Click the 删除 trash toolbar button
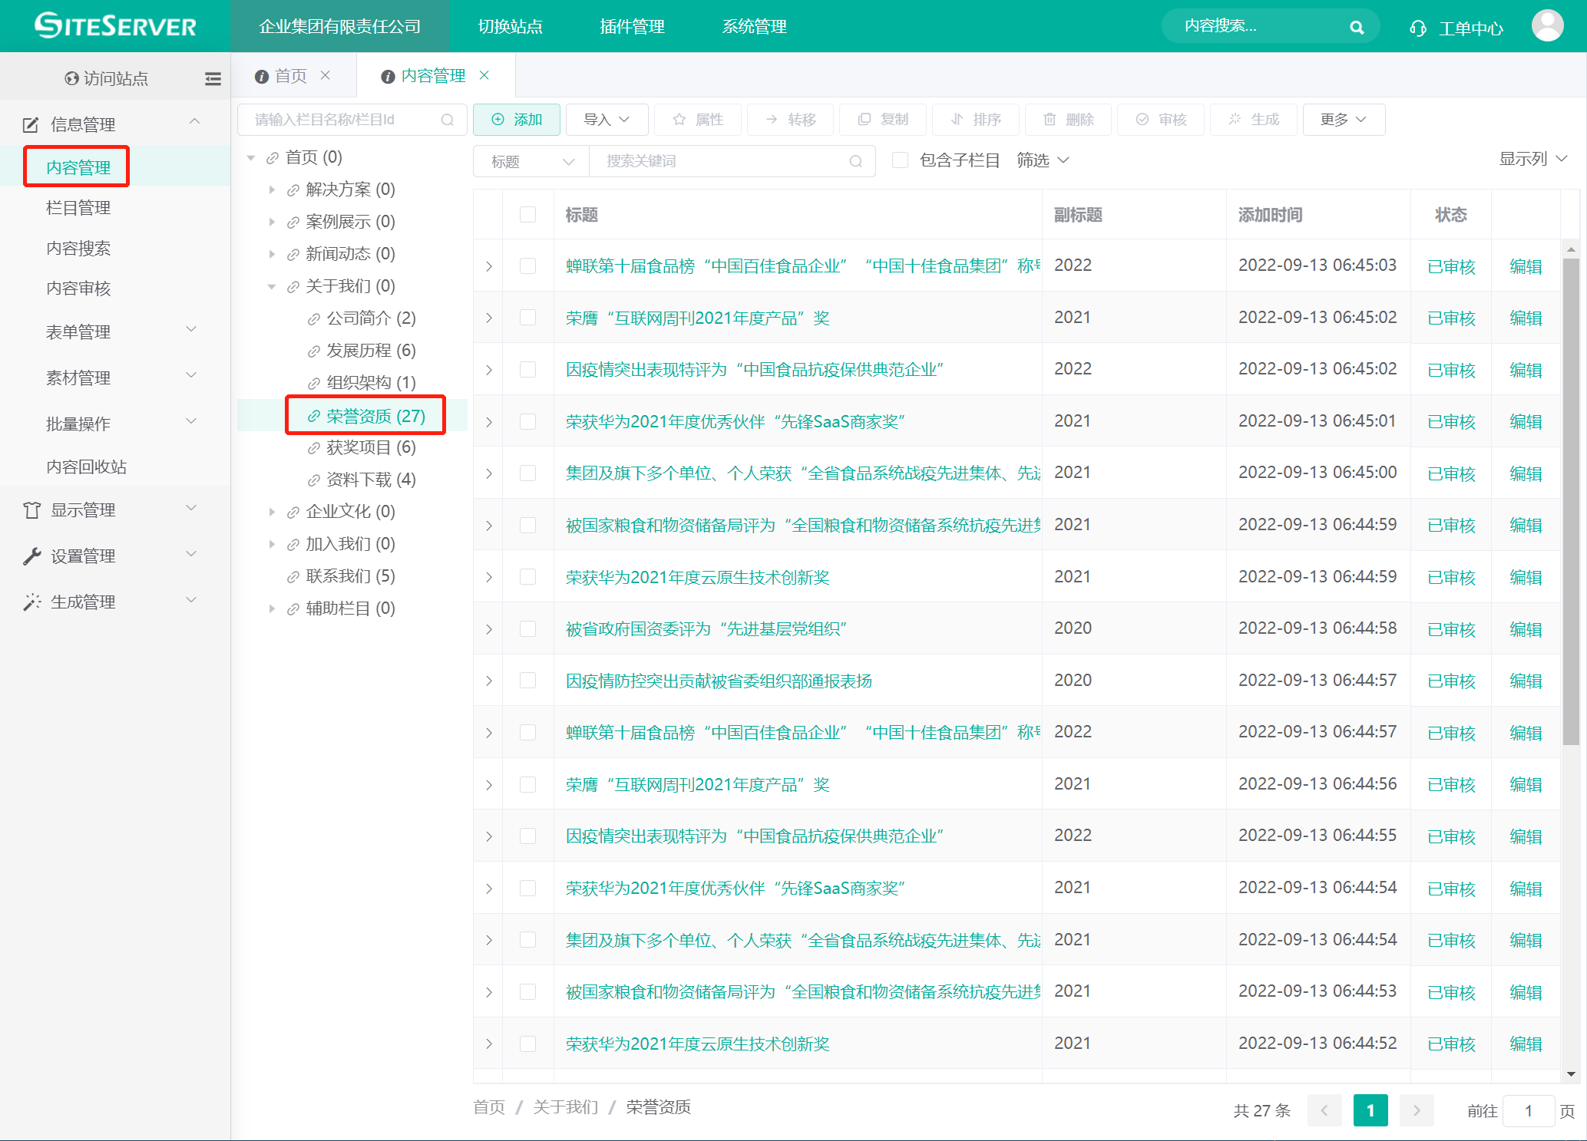Screen dimensions: 1587x1141 (x=1068, y=120)
